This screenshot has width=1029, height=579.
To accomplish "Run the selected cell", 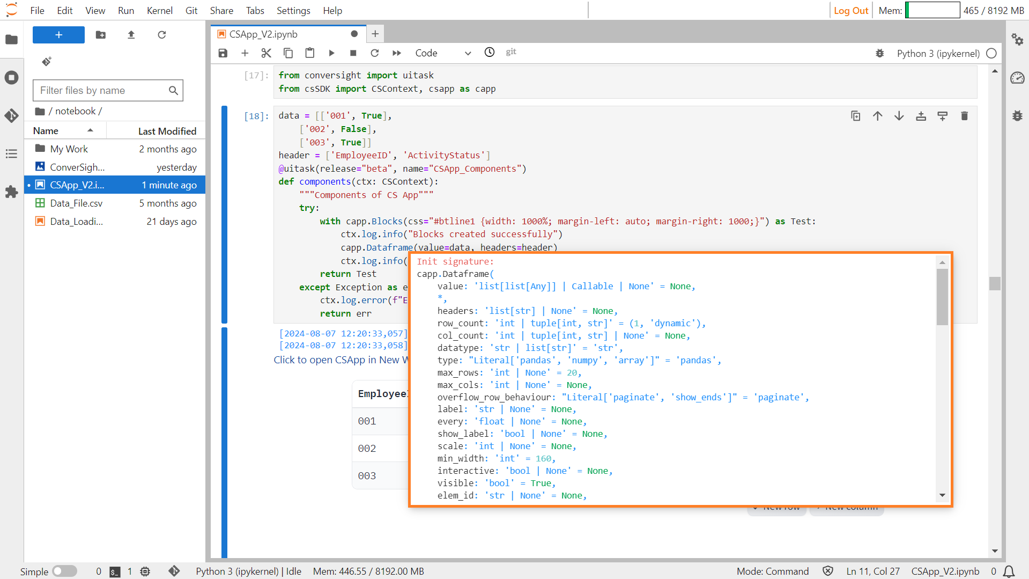I will pyautogui.click(x=332, y=53).
